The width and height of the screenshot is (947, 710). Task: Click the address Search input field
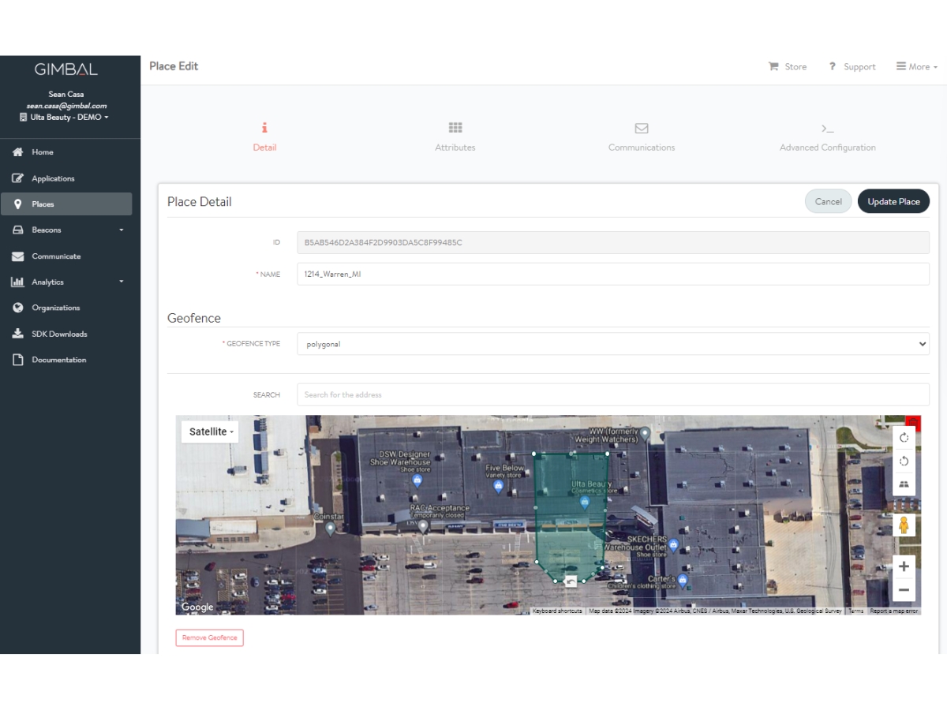tap(613, 394)
